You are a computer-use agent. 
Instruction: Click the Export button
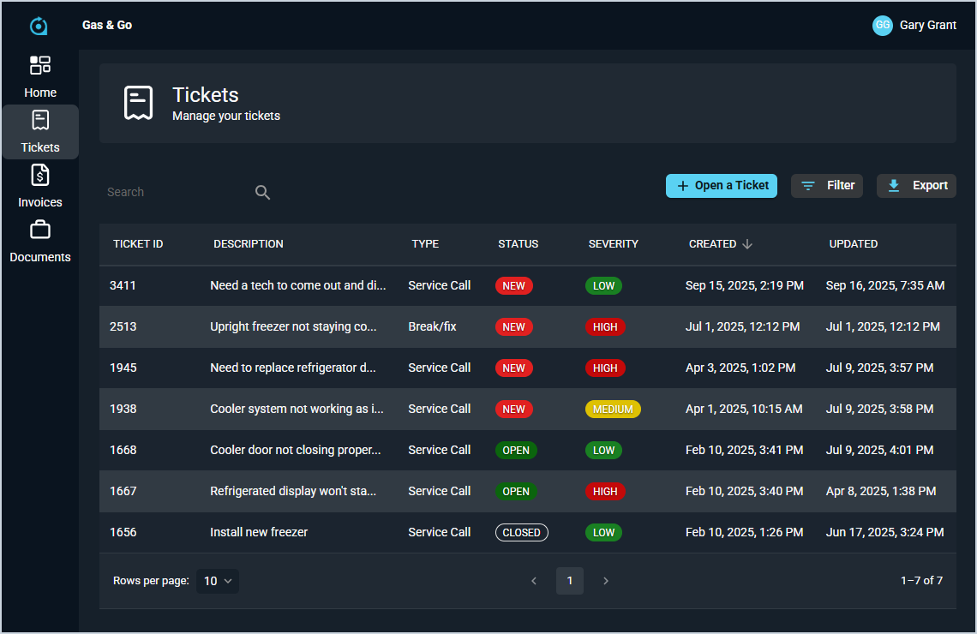pos(916,186)
